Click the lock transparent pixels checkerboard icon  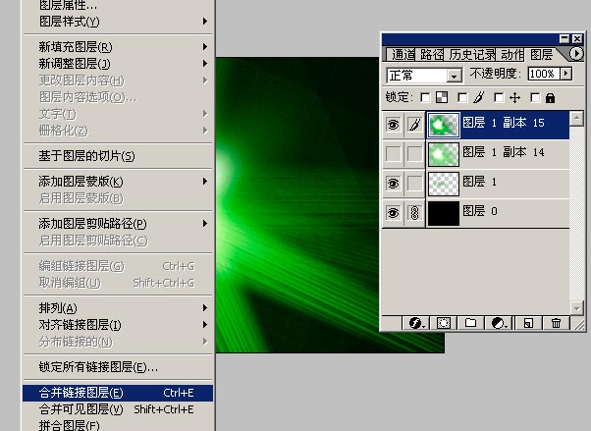[x=442, y=97]
